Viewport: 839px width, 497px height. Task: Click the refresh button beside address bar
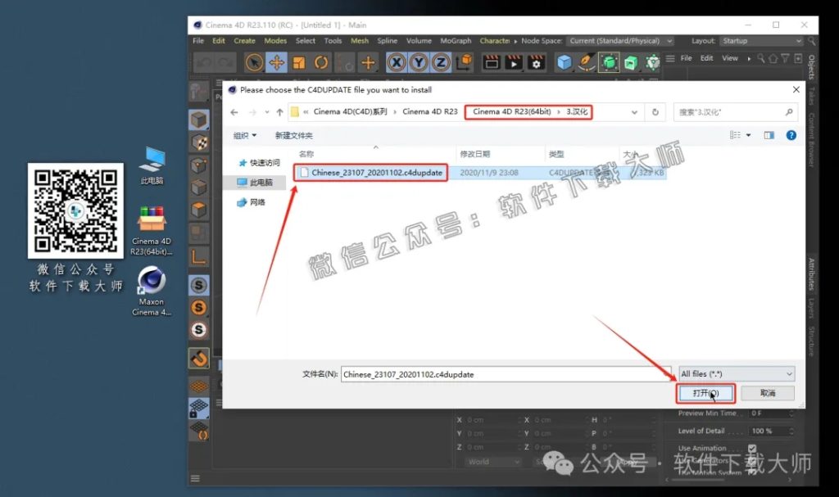(655, 112)
